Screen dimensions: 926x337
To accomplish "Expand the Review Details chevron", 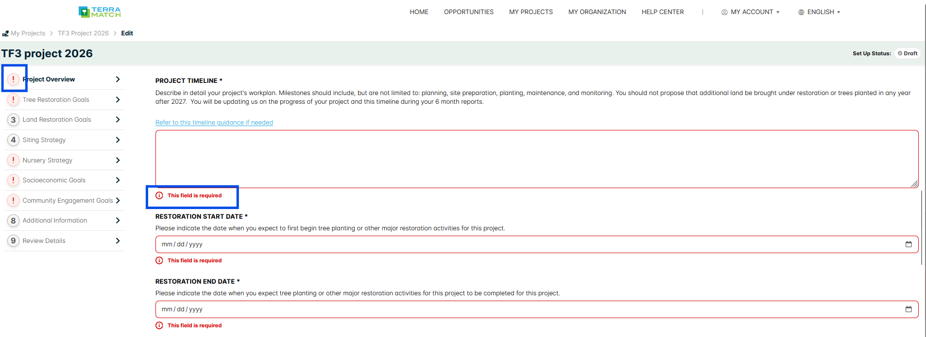I will [x=118, y=241].
